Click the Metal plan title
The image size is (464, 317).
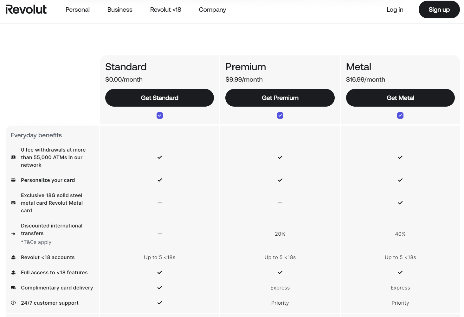[x=358, y=67]
